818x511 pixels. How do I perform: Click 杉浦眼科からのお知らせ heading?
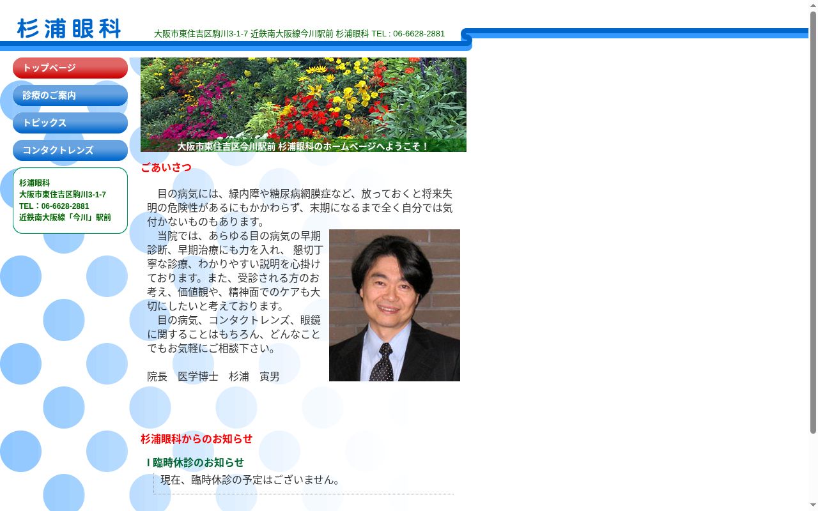point(197,439)
